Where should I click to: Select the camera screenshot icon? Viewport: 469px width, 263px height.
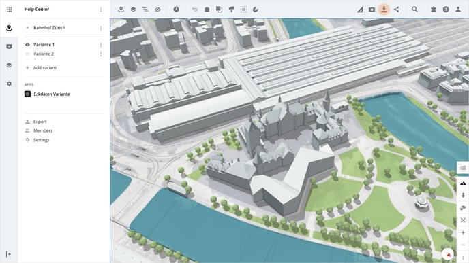tap(372, 10)
